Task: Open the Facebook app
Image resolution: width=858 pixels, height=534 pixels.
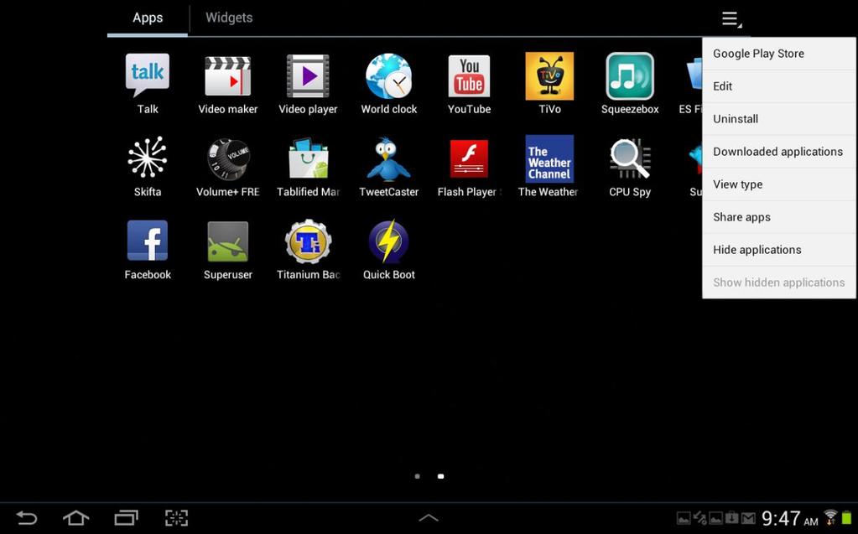Action: coord(148,250)
